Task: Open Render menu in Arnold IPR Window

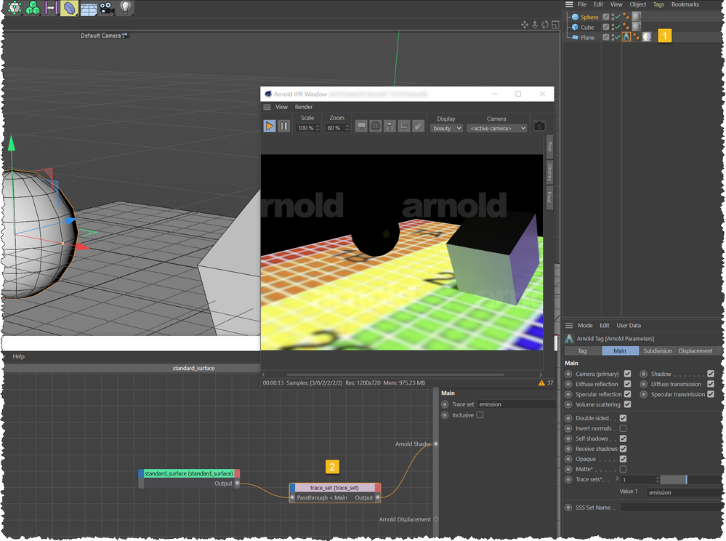Action: coord(304,107)
